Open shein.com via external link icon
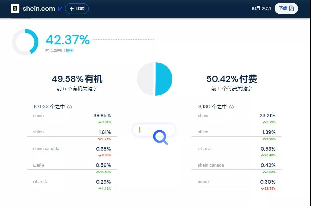Viewport: 311px width, 206px height. 60,9
